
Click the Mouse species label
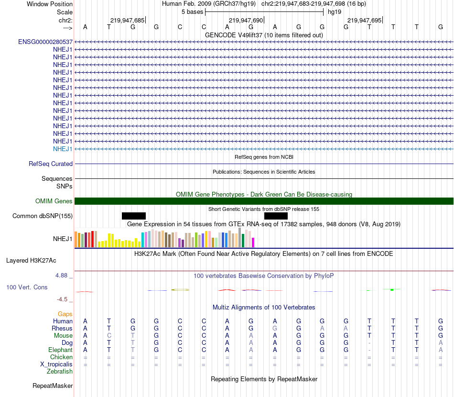[63, 336]
